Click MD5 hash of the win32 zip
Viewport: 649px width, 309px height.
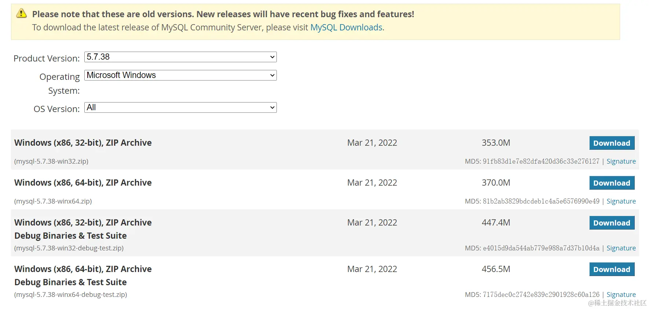541,161
